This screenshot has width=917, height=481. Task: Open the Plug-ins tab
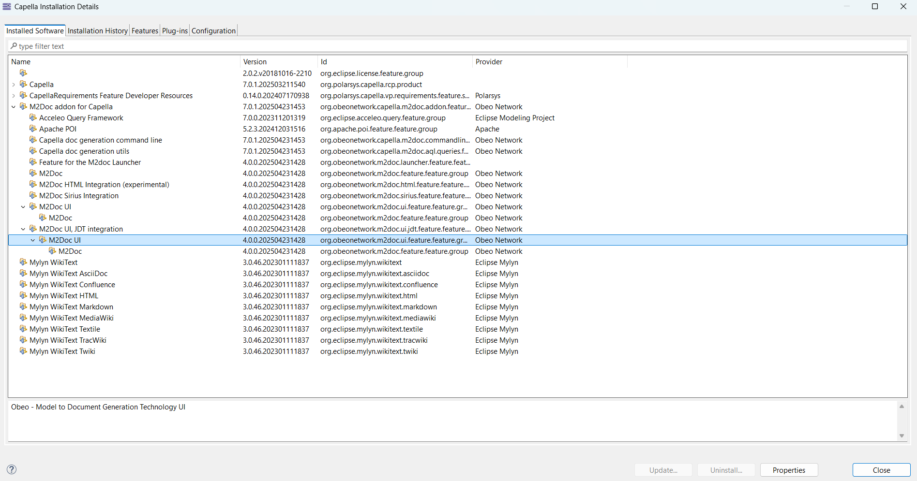click(x=175, y=31)
